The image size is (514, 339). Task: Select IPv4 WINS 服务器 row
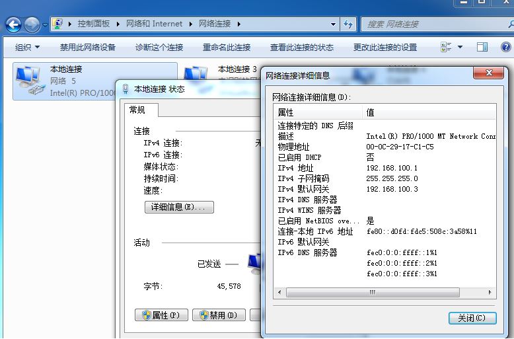click(x=385, y=210)
